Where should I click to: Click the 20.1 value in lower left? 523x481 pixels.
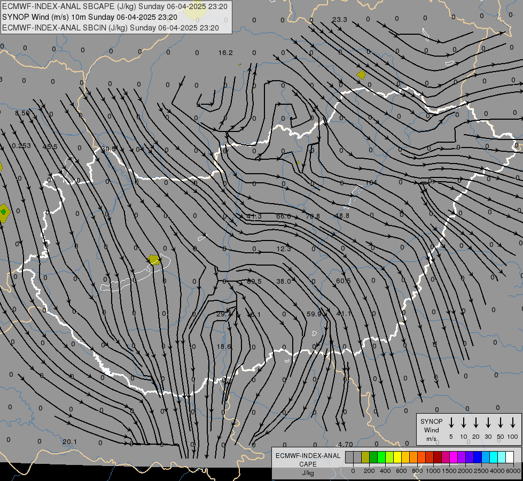[69, 442]
